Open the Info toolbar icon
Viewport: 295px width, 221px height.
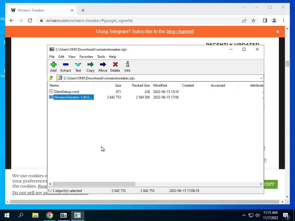tap(127, 64)
